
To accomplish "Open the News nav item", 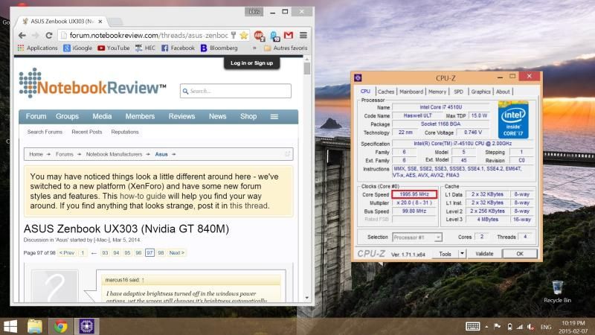I will pyautogui.click(x=217, y=117).
